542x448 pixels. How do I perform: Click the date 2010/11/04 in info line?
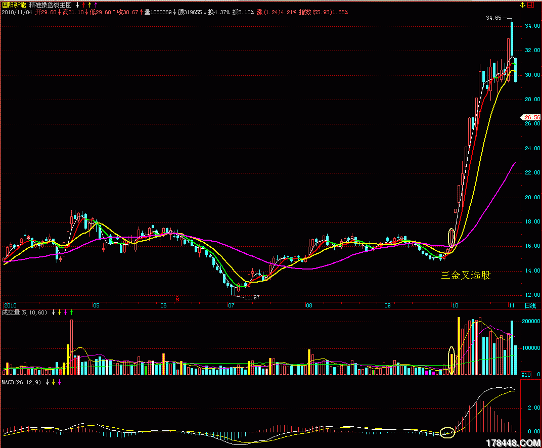pos(17,13)
